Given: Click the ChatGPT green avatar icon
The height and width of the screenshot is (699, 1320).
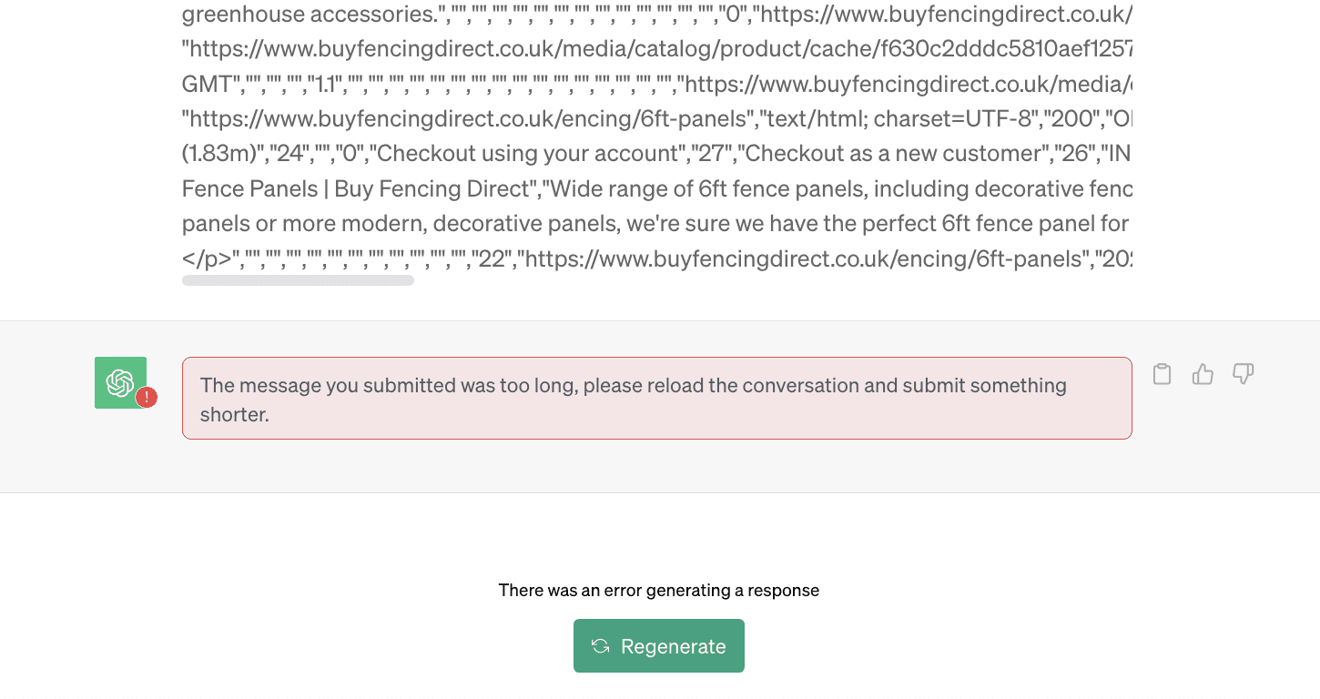Looking at the screenshot, I should [x=121, y=381].
